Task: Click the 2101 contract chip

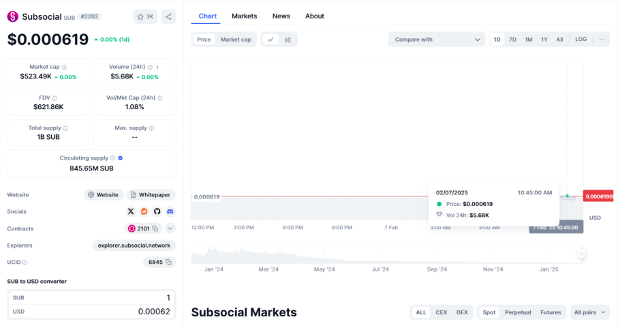Action: pyautogui.click(x=143, y=228)
